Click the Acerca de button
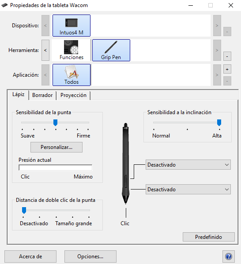Viewport: 241px width, 264px height. (30, 257)
